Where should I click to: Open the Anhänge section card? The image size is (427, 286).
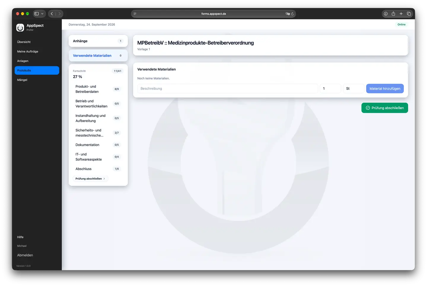98,41
